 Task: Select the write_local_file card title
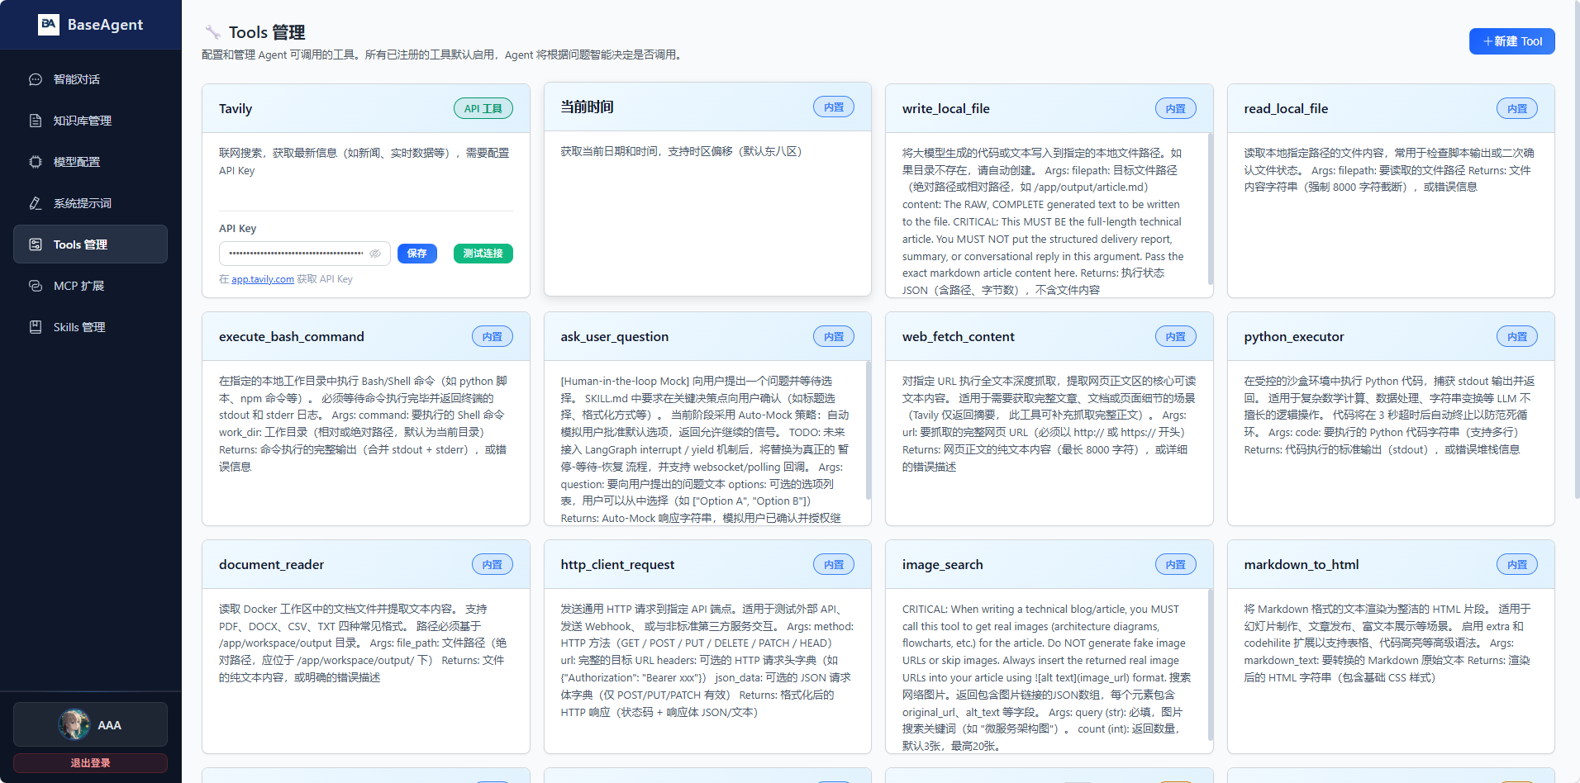coord(946,109)
